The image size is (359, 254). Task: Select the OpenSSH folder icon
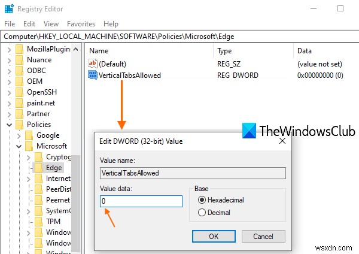20,92
